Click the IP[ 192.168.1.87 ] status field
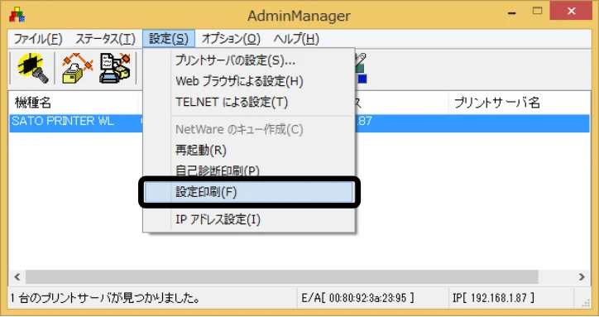Image resolution: width=599 pixels, height=317 pixels. pos(510,298)
